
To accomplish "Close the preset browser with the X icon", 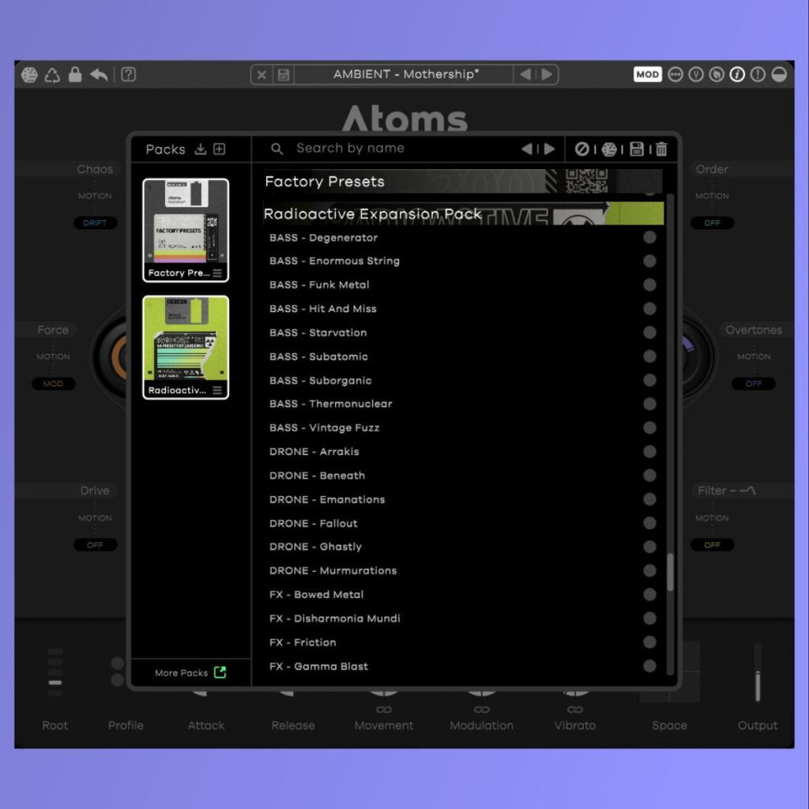I will click(x=262, y=75).
